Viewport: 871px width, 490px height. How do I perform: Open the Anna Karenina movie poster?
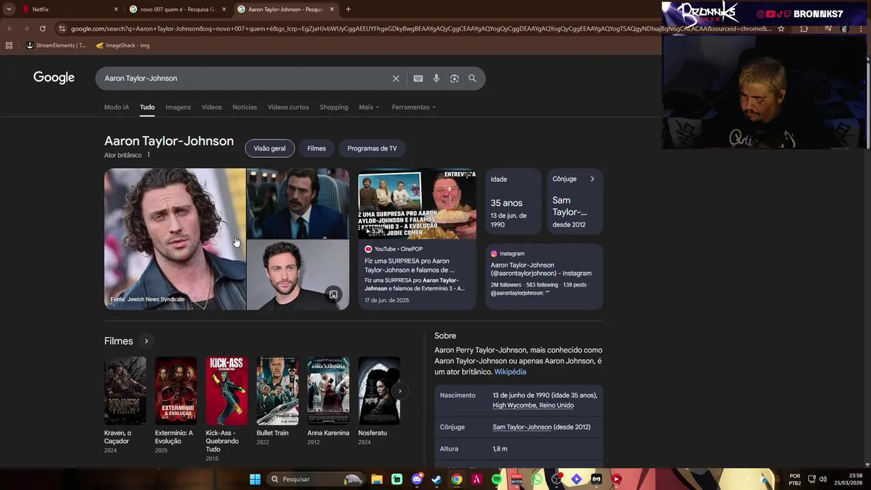[328, 391]
